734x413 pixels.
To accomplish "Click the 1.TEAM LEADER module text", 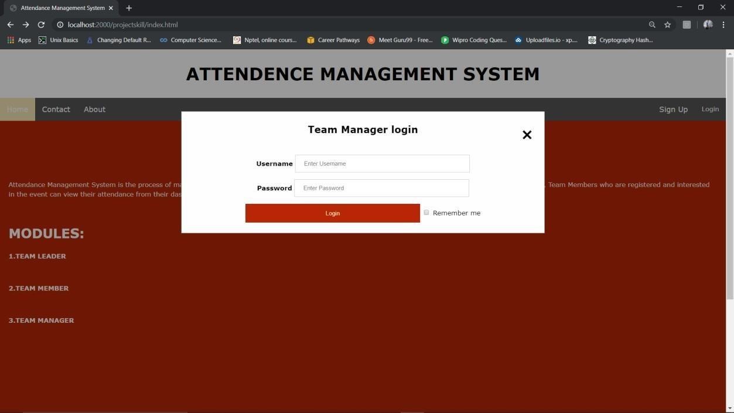I will (x=37, y=256).
